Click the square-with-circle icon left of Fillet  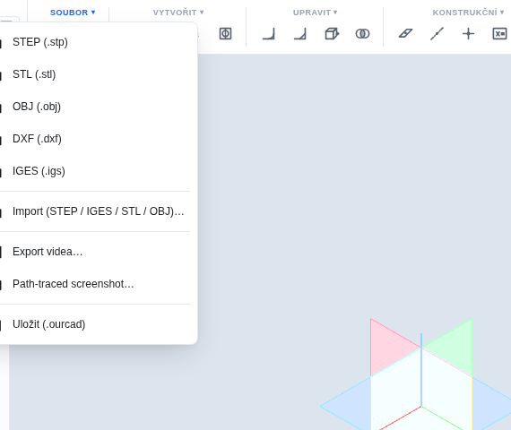(x=226, y=33)
